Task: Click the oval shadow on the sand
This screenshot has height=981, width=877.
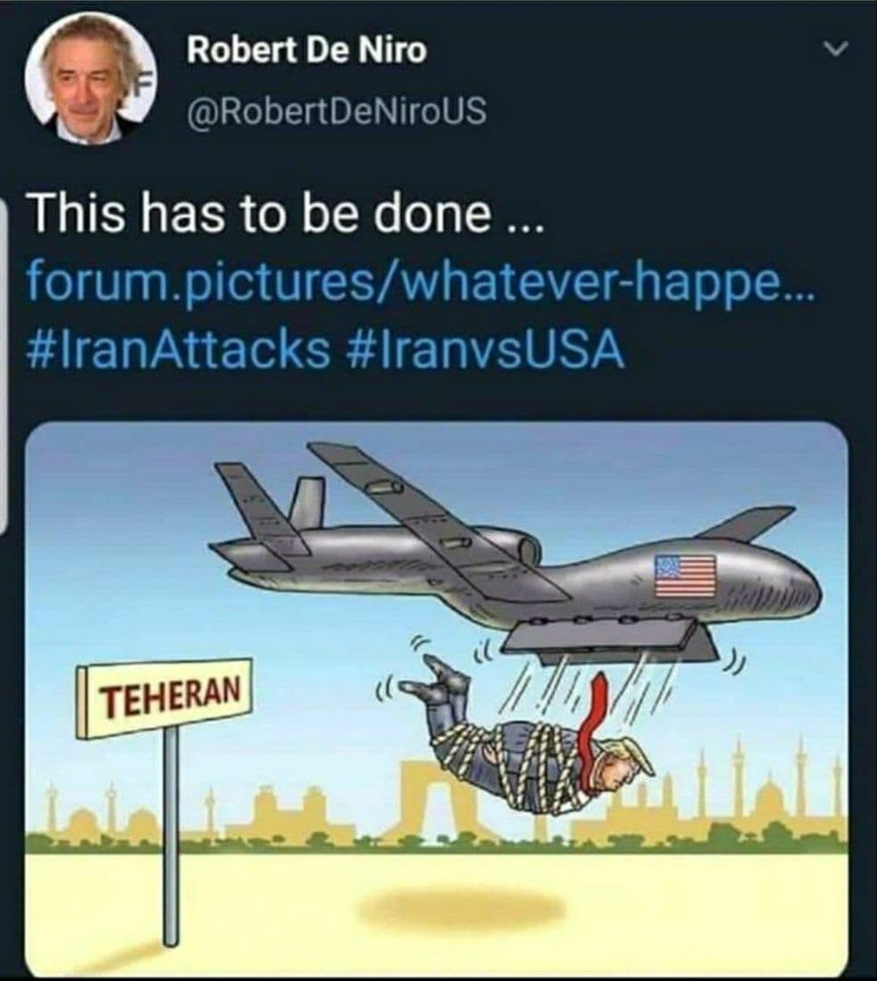Action: pyautogui.click(x=462, y=909)
